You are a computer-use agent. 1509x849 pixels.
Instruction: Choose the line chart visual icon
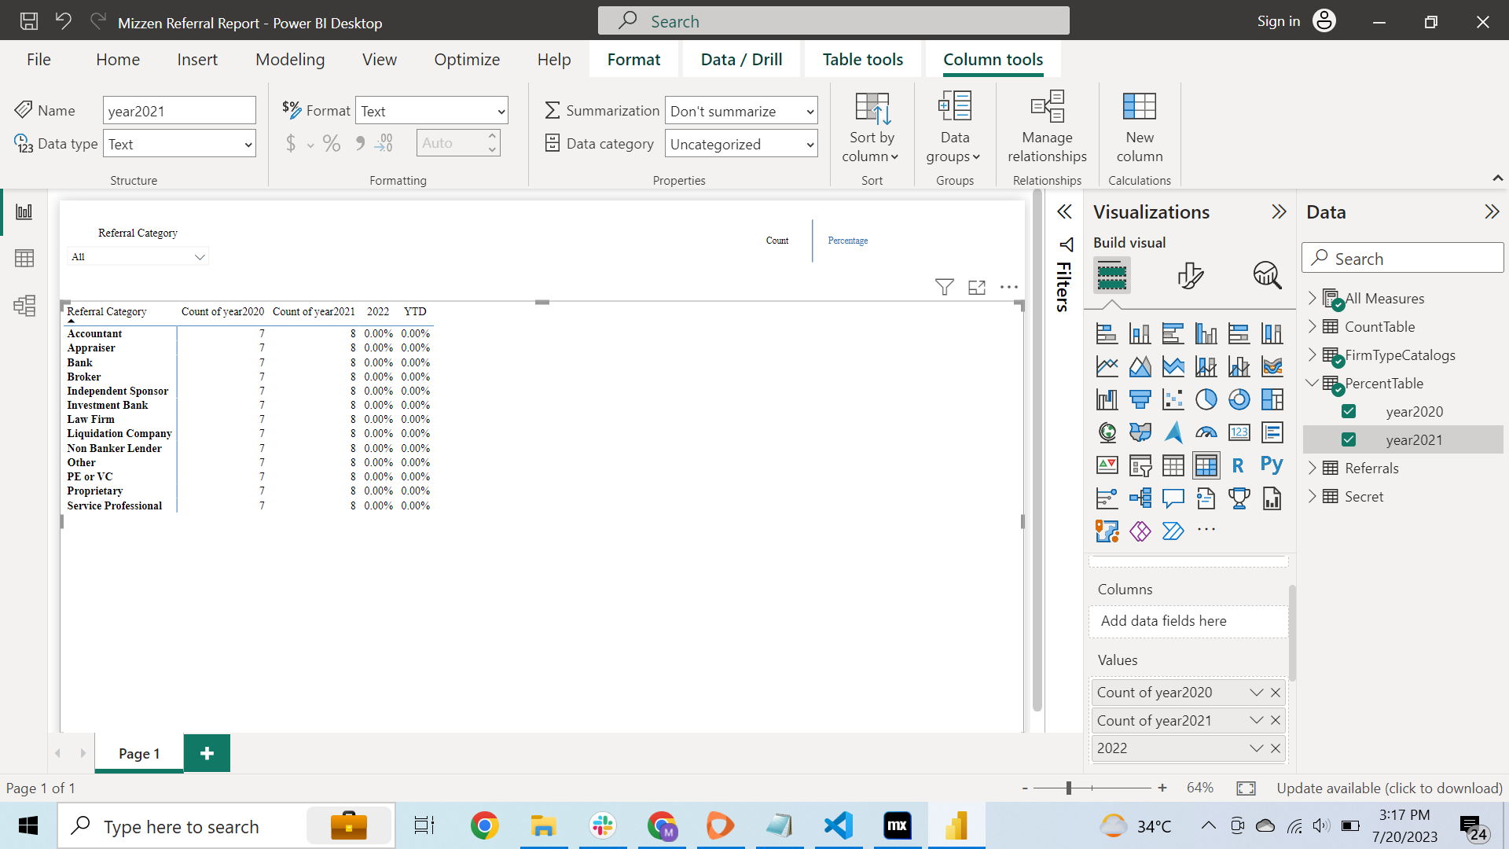pyautogui.click(x=1107, y=366)
